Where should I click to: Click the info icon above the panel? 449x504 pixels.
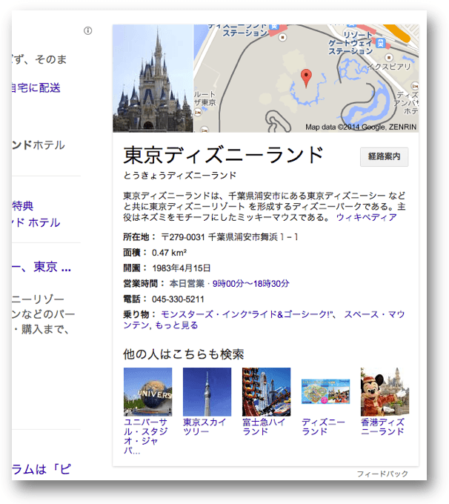[87, 30]
